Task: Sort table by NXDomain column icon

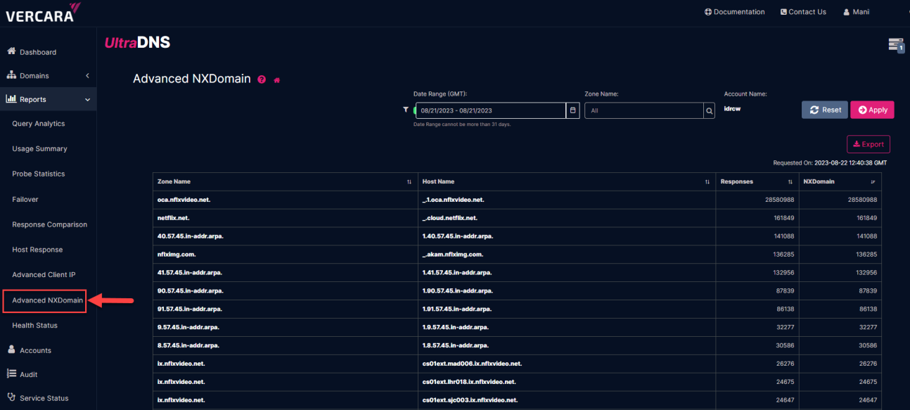Action: click(x=873, y=182)
